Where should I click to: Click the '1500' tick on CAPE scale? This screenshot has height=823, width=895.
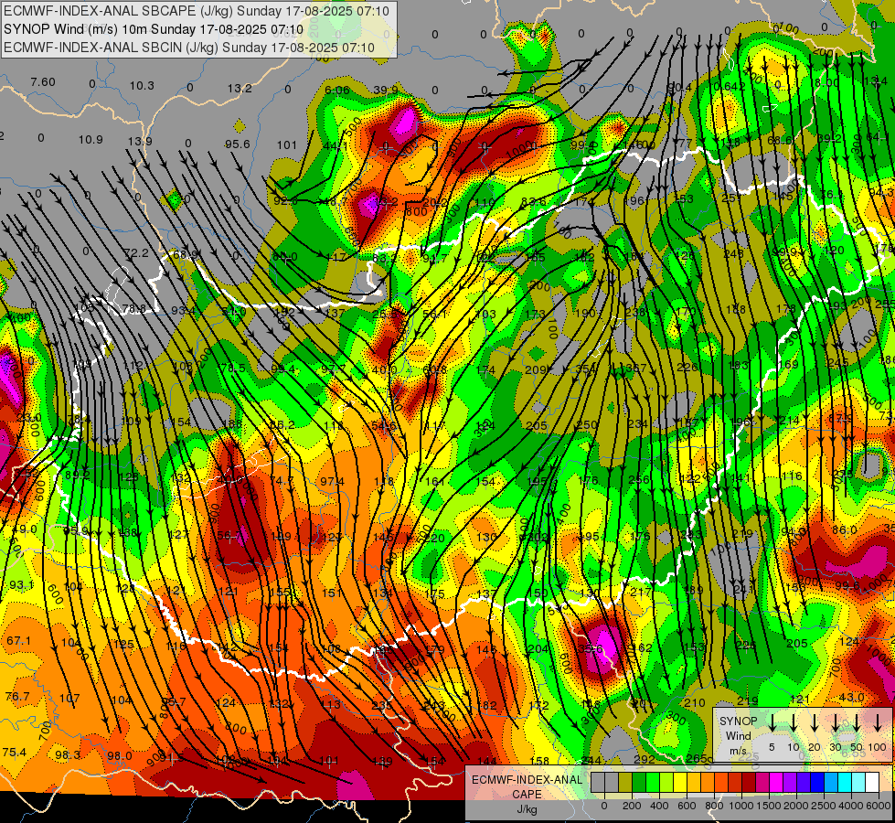769,806
